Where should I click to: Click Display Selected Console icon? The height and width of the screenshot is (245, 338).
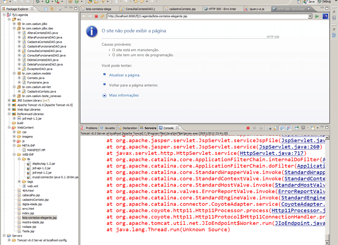tap(303, 128)
